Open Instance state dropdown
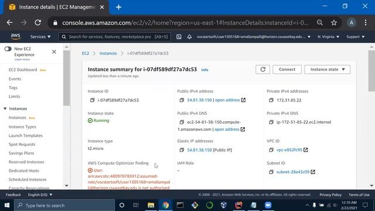The width and height of the screenshot is (375, 211). tap(327, 69)
